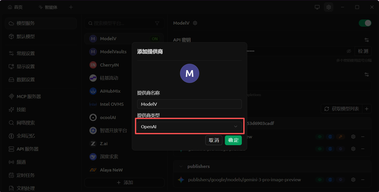Click the 技能 sparkle icon entry

click(41, 110)
